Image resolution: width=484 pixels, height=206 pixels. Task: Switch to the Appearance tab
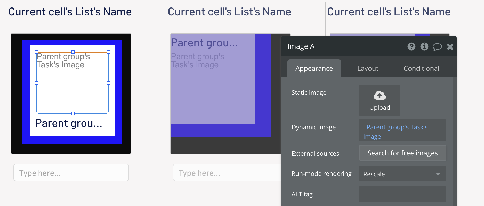pos(314,68)
